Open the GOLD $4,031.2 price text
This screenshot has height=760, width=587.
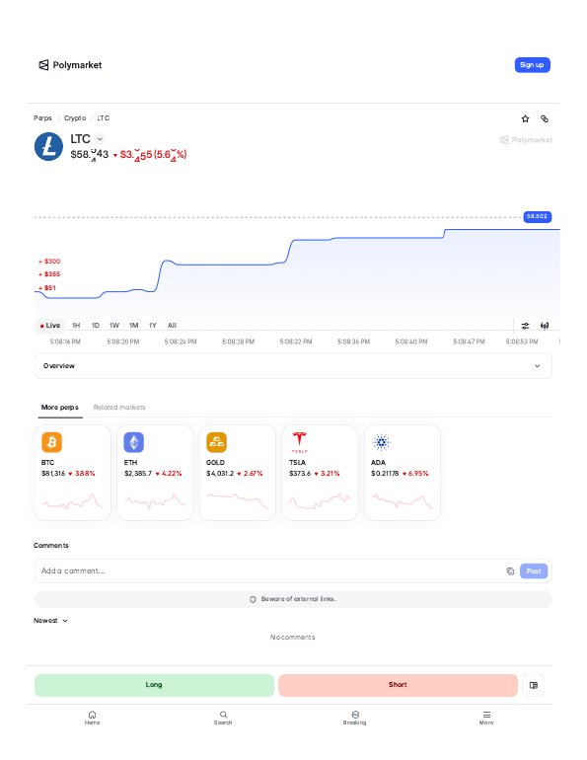point(220,474)
